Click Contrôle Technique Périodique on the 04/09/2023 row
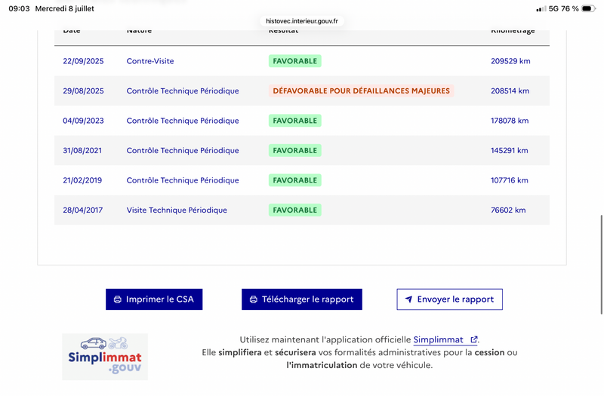 (183, 121)
